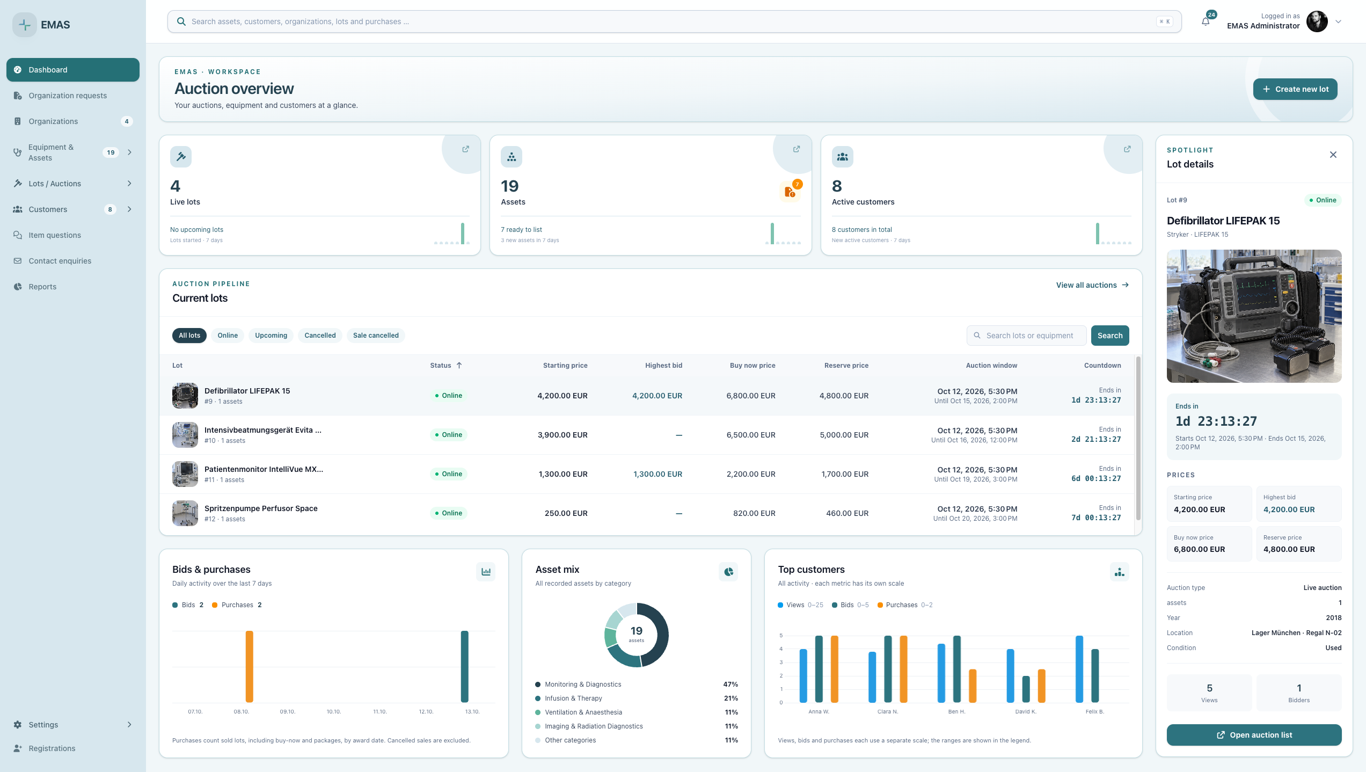This screenshot has height=772, width=1366.
Task: Click the gavel icon in Live lots card
Action: point(181,157)
